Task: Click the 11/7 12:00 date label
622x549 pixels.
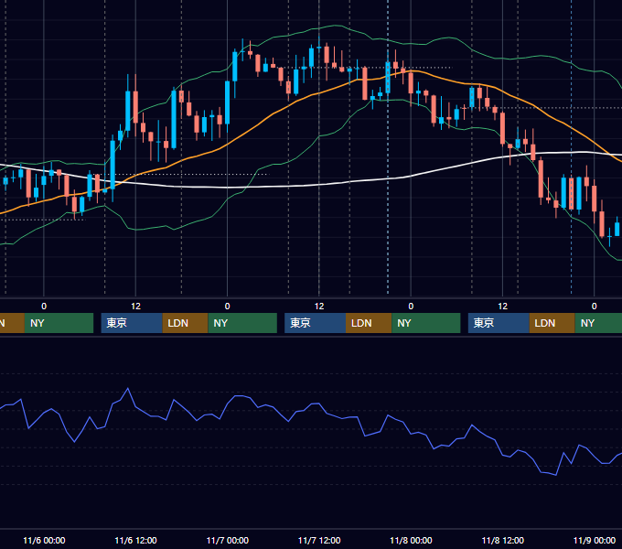Action: [319, 540]
